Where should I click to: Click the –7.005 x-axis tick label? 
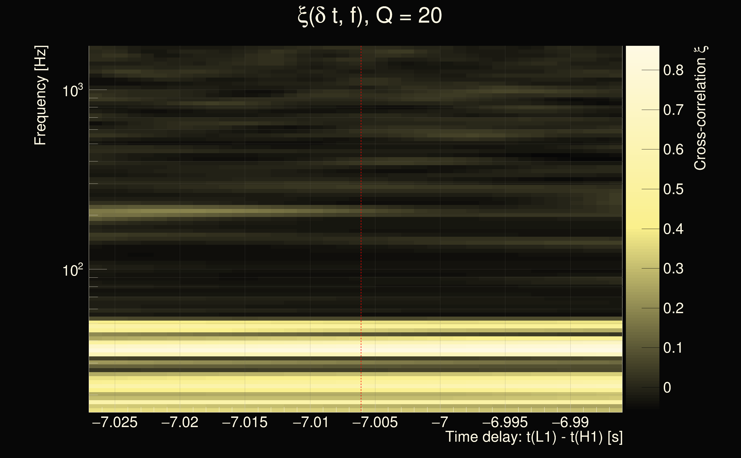coord(375,423)
